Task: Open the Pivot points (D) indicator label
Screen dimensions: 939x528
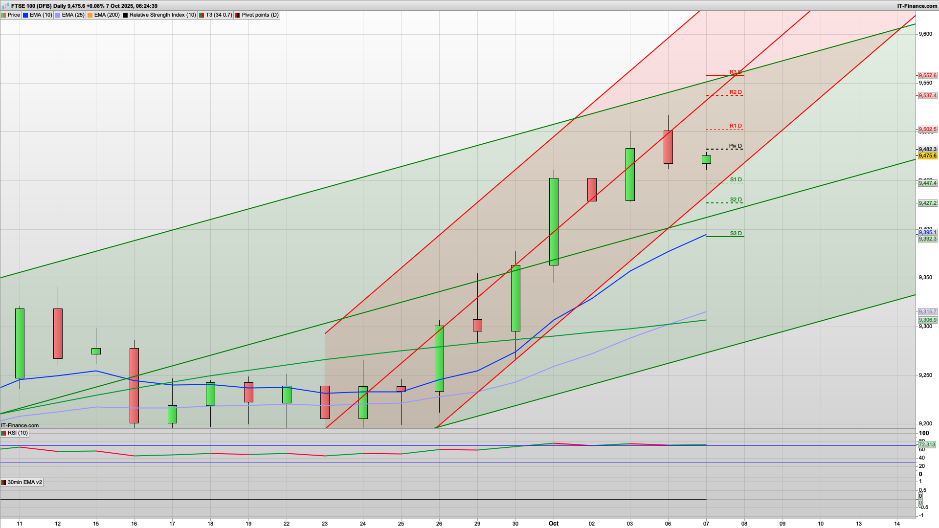Action: [x=260, y=15]
